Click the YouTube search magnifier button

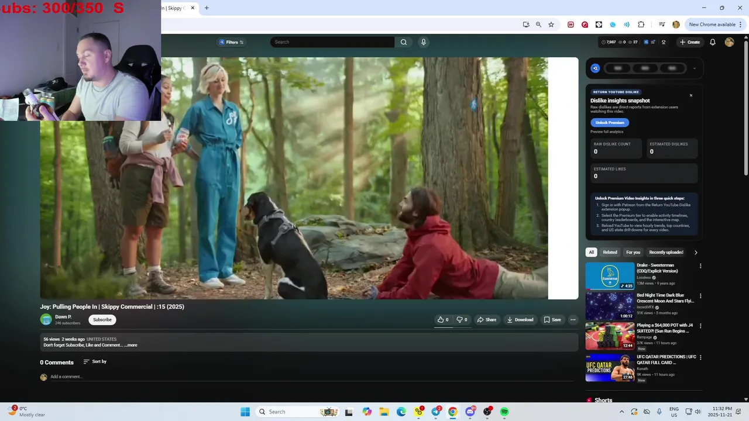click(x=403, y=42)
